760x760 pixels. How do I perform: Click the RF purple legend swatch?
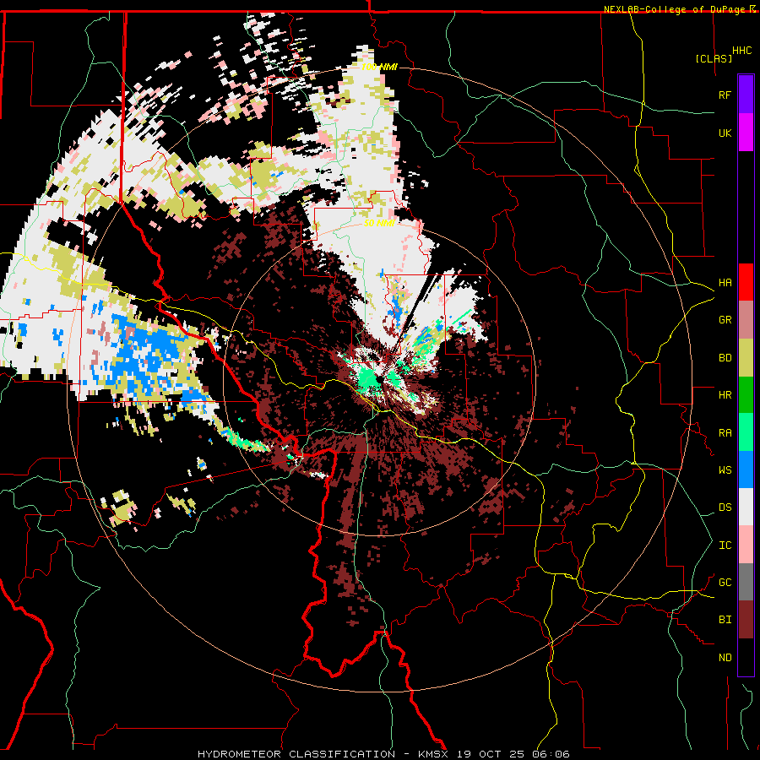[746, 95]
